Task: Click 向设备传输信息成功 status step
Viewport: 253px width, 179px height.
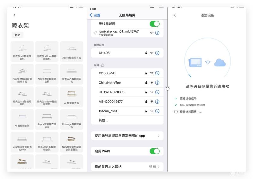Action: tap(192, 105)
